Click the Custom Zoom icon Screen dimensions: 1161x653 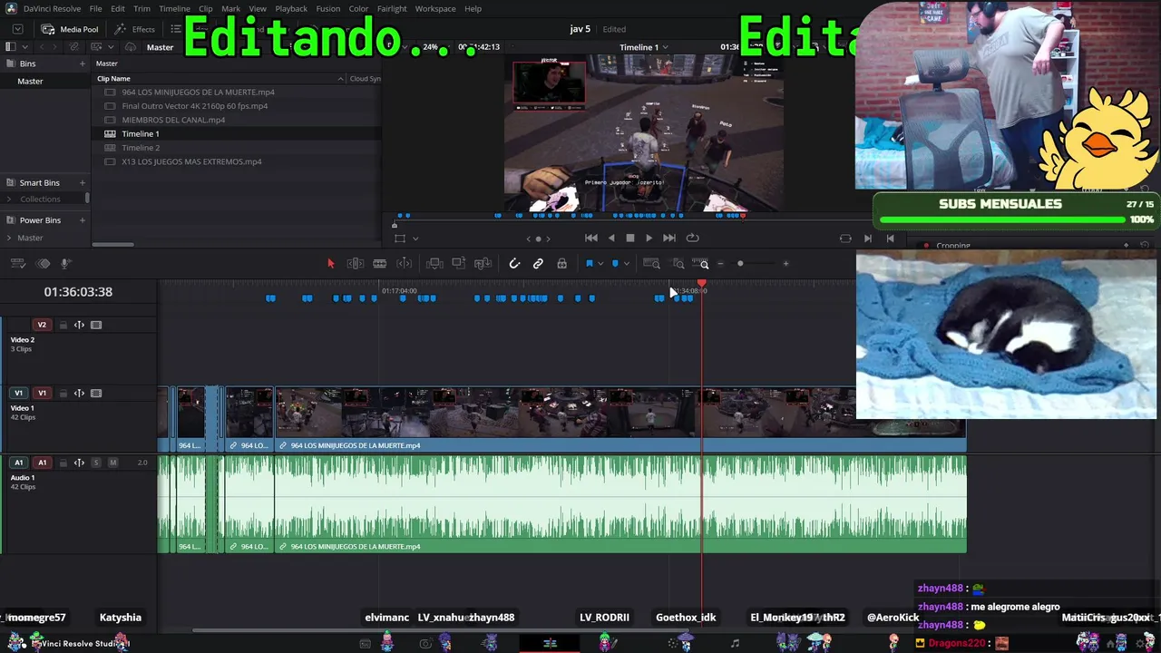click(701, 264)
